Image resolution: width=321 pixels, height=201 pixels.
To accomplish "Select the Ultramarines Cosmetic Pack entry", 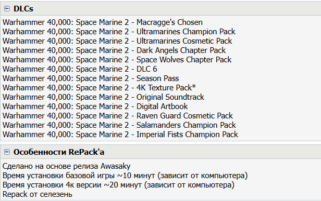I will [117, 41].
